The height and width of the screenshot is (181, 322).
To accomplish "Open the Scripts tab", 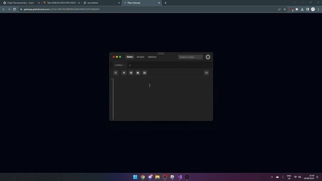I will [x=140, y=57].
